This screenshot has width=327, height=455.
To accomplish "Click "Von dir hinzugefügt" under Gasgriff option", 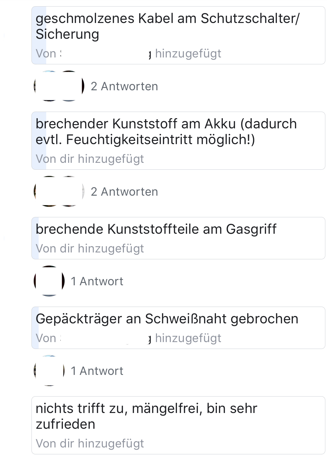I will [x=90, y=249].
